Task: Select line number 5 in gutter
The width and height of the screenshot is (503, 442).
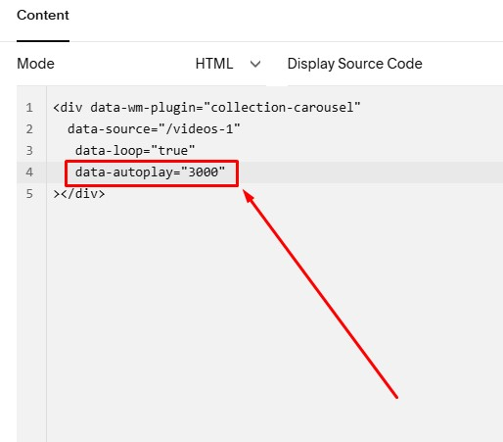Action: point(29,194)
